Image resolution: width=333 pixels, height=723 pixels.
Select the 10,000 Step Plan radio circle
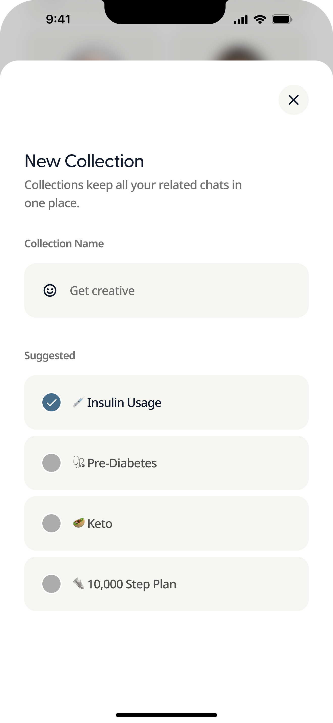click(x=51, y=584)
